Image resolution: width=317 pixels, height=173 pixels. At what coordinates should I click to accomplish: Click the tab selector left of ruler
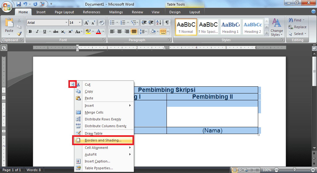coord(4,48)
